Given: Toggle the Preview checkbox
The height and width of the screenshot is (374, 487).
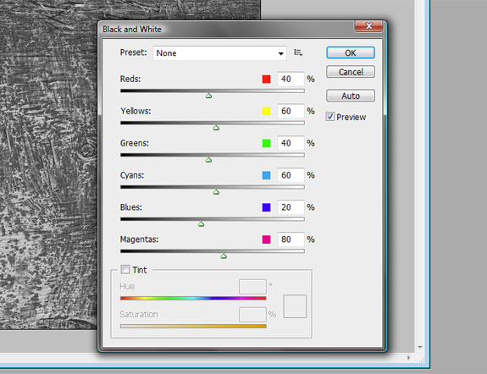Looking at the screenshot, I should pos(329,117).
